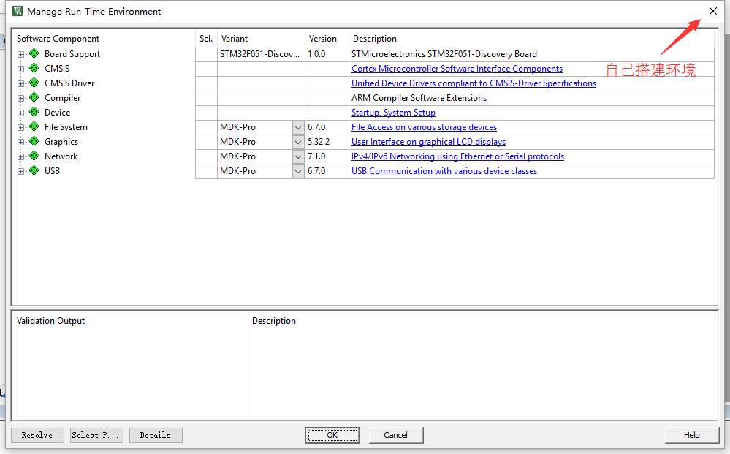Click MDK-Pro variant in Graphics row

pyautogui.click(x=255, y=142)
